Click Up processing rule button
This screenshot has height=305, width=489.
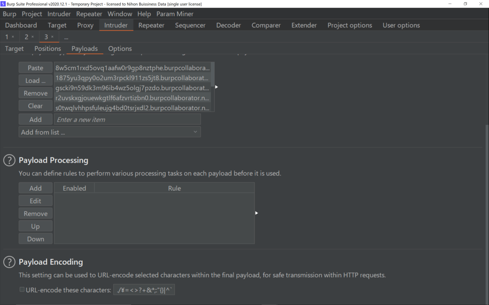35,226
